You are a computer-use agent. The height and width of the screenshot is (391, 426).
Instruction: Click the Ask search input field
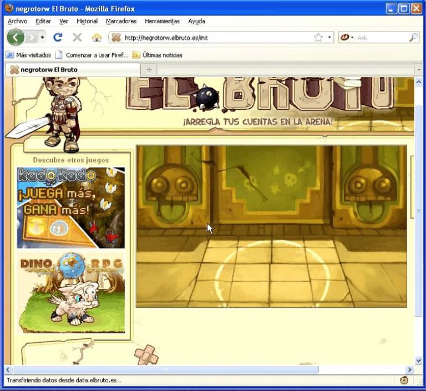tap(382, 38)
